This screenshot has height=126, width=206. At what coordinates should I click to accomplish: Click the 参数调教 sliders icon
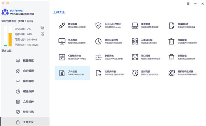point(99,57)
